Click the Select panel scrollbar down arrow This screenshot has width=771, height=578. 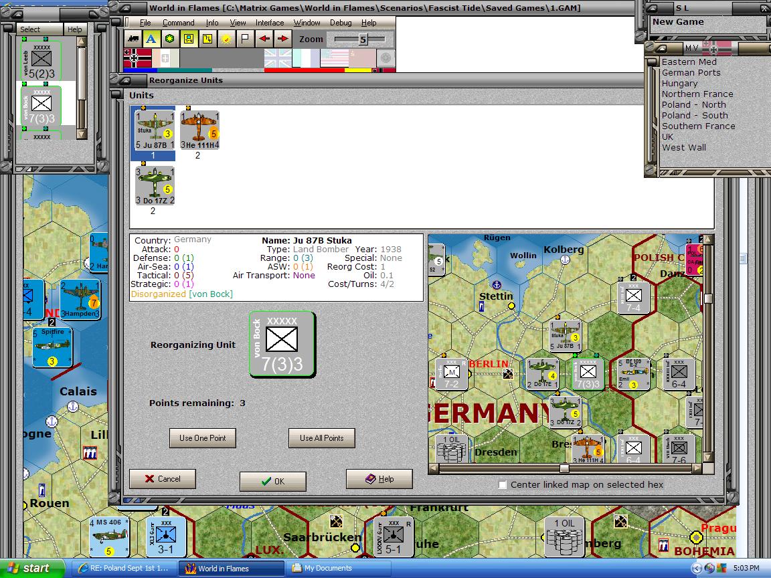point(82,134)
